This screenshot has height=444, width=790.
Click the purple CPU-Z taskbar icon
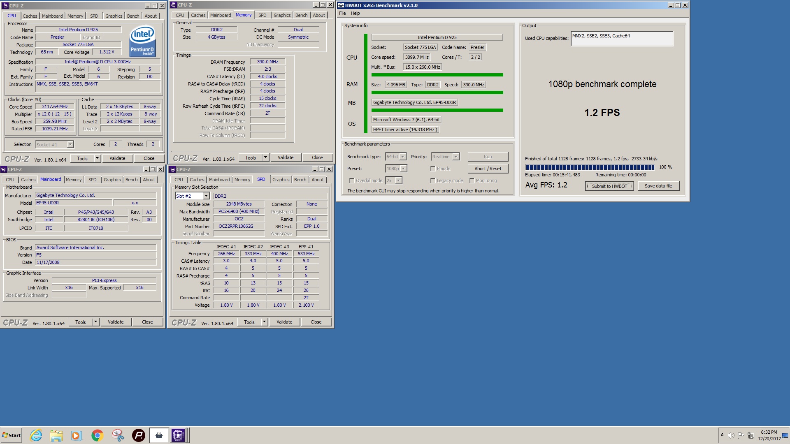pyautogui.click(x=178, y=435)
